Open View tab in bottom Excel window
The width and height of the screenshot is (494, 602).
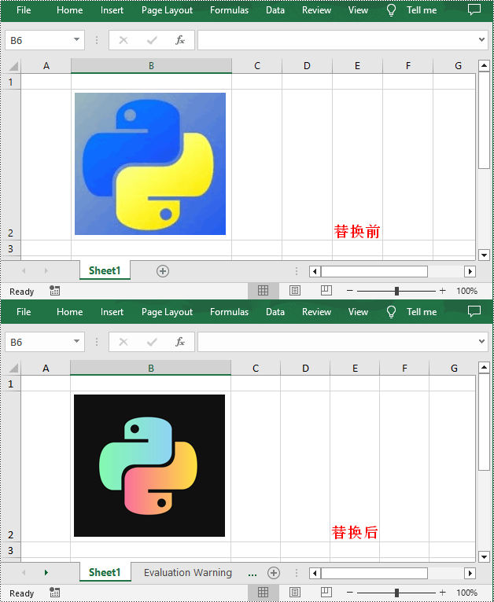coord(358,312)
